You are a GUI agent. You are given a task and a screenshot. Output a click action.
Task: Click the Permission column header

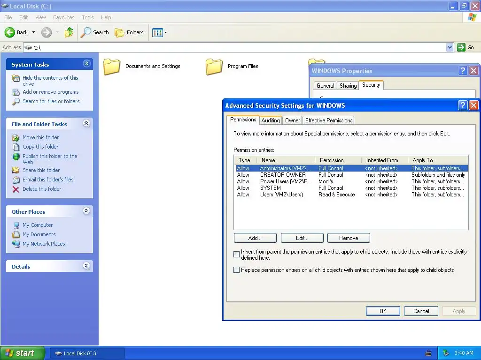coord(338,160)
